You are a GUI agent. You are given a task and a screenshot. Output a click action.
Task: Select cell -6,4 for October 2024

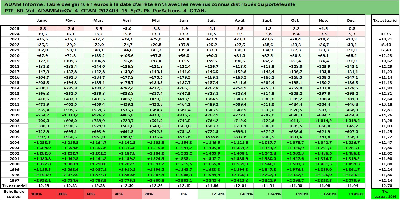pyautogui.click(x=295, y=34)
